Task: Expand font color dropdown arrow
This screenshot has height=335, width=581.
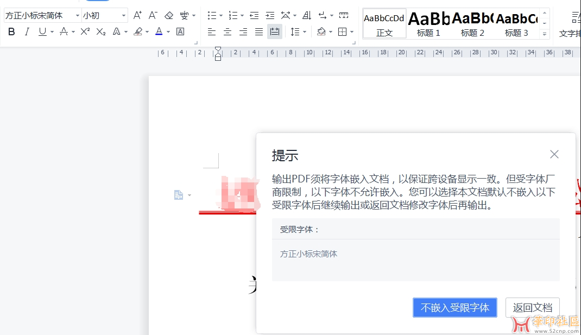Action: click(x=168, y=32)
